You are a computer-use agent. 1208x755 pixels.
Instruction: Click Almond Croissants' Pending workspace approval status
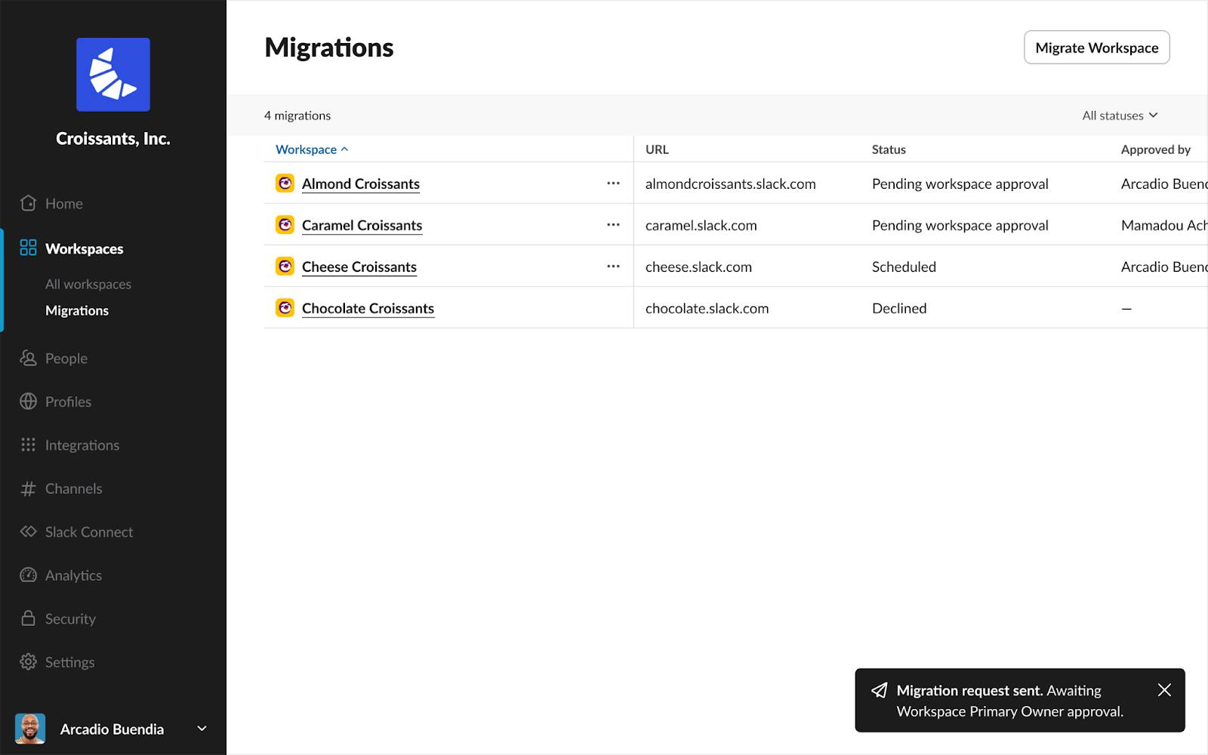[960, 183]
